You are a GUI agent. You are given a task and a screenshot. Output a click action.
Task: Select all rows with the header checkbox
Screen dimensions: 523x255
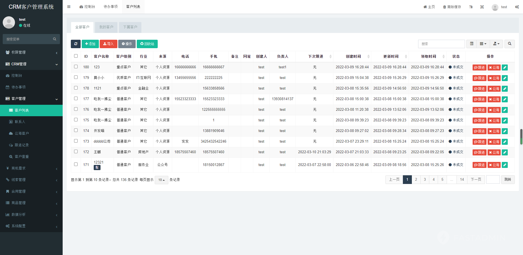pos(76,56)
